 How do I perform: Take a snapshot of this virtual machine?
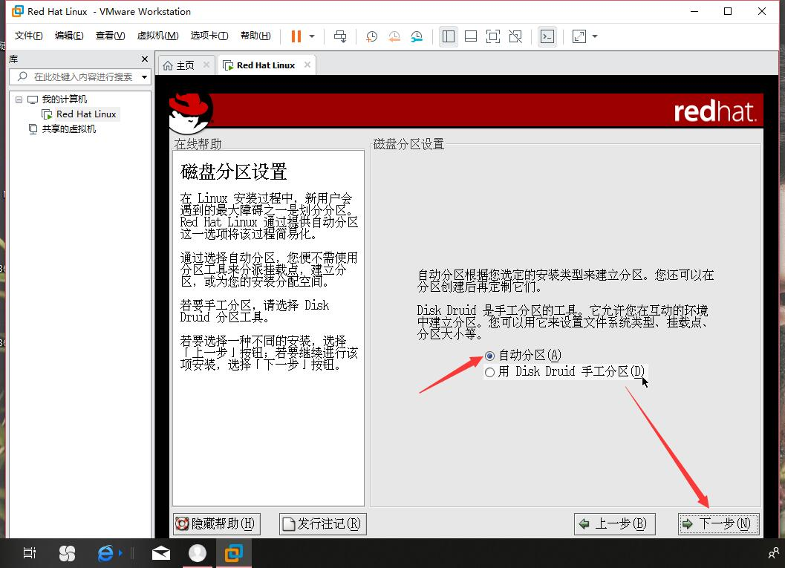pyautogui.click(x=371, y=36)
